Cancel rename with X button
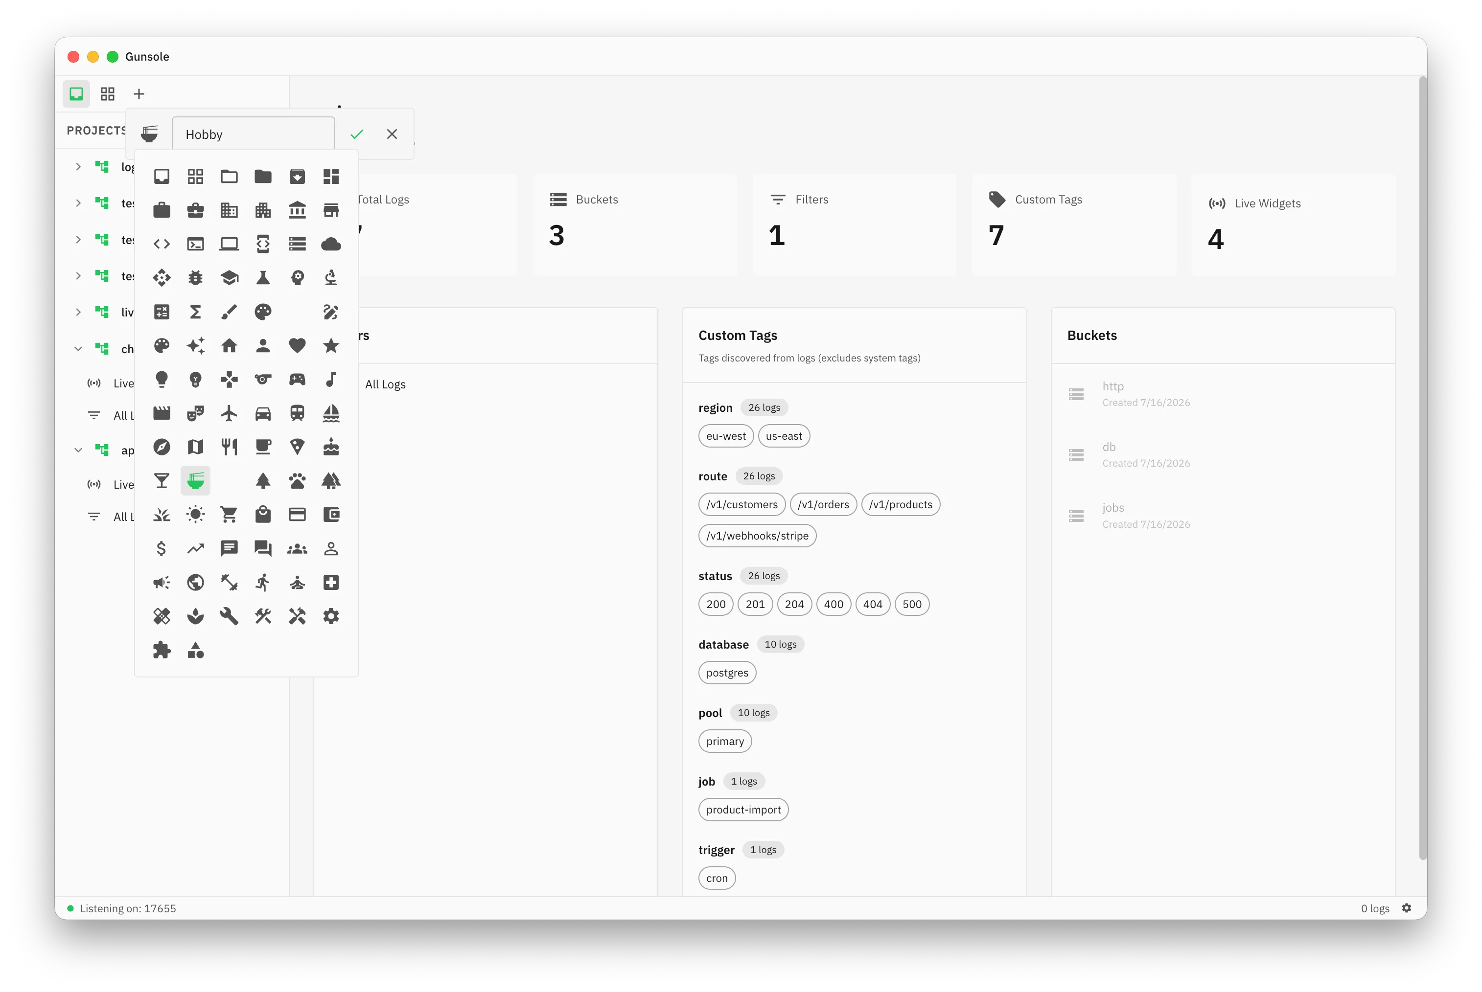1482x992 pixels. coord(392,134)
